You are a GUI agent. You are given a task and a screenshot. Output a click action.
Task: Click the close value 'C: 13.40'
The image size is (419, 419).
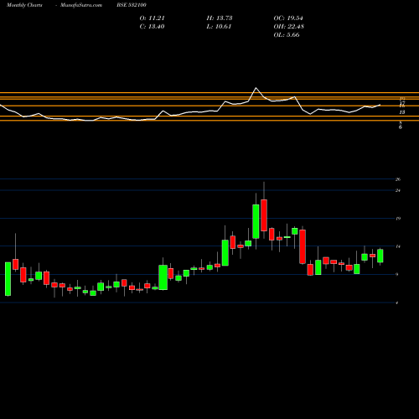pos(152,27)
